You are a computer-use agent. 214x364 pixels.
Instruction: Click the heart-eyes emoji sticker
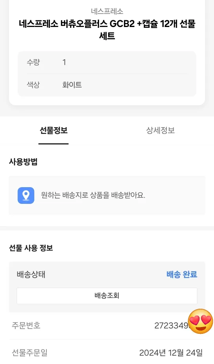pyautogui.click(x=201, y=321)
